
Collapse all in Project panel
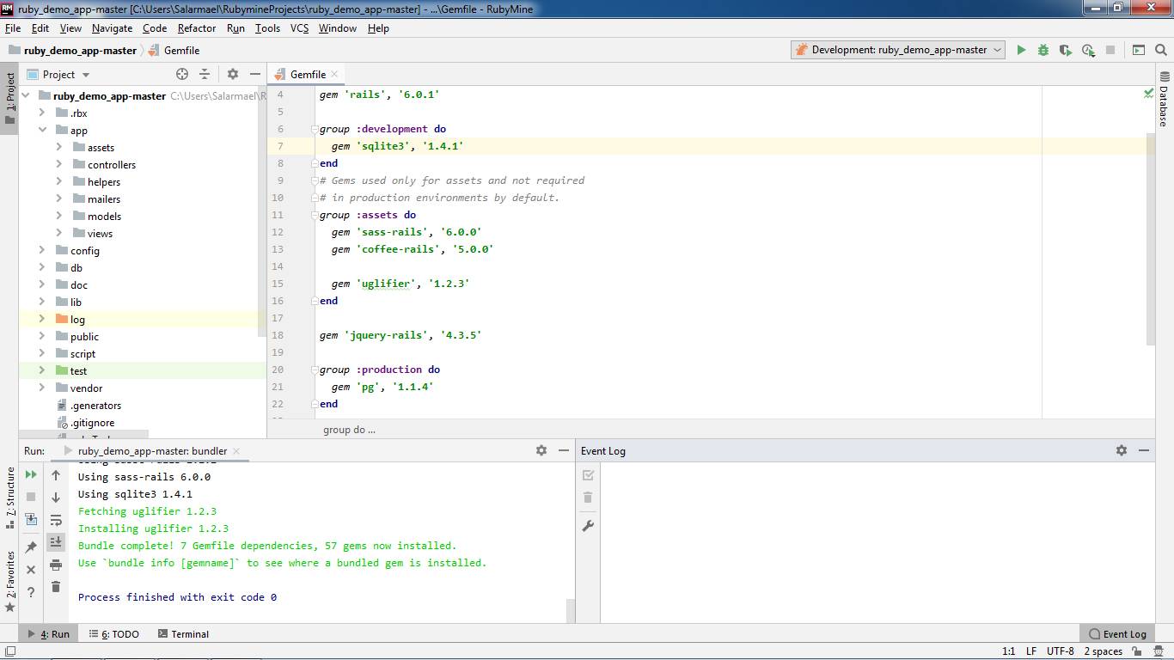point(205,74)
